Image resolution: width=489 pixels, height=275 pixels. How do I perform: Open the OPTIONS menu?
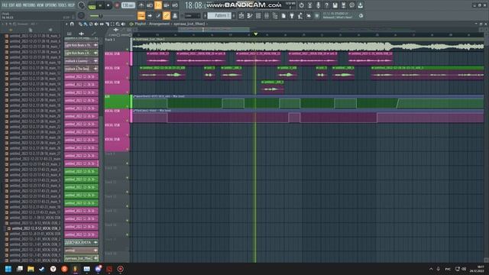pos(51,5)
